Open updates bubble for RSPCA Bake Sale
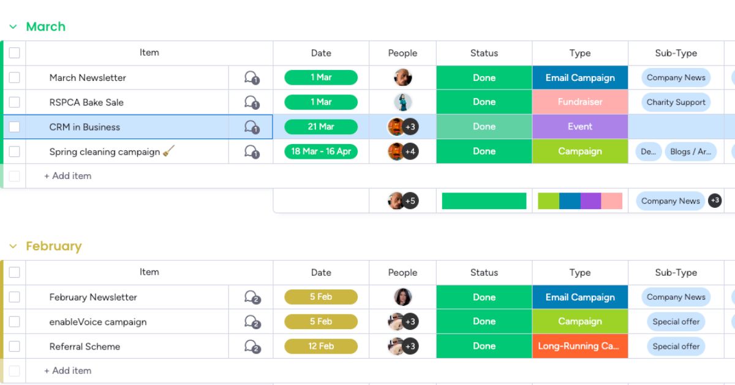The width and height of the screenshot is (735, 385). [251, 102]
